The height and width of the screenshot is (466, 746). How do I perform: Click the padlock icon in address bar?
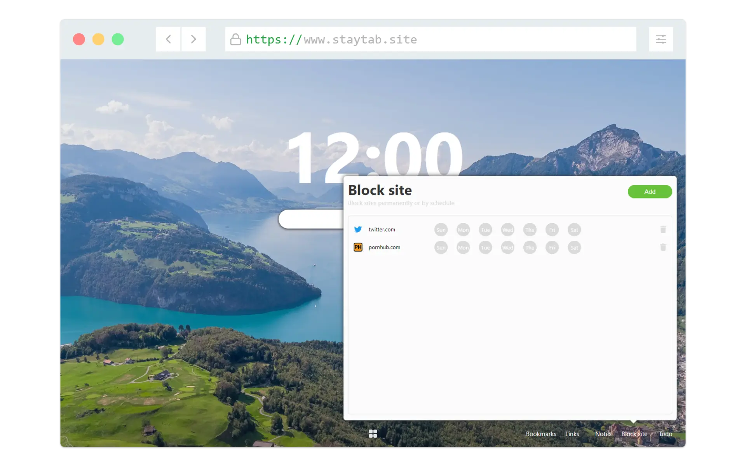click(235, 39)
